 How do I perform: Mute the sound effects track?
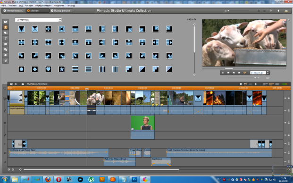click(285, 152)
